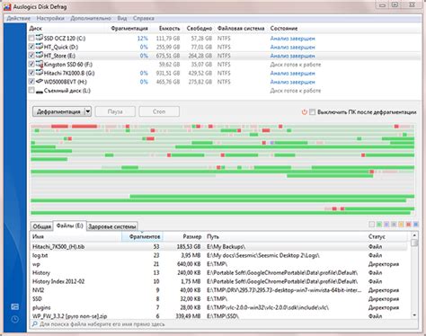This screenshot has height=336, width=426.
Task: Select the WP_FW_3.3.2 zip file row
Action: coord(218,316)
